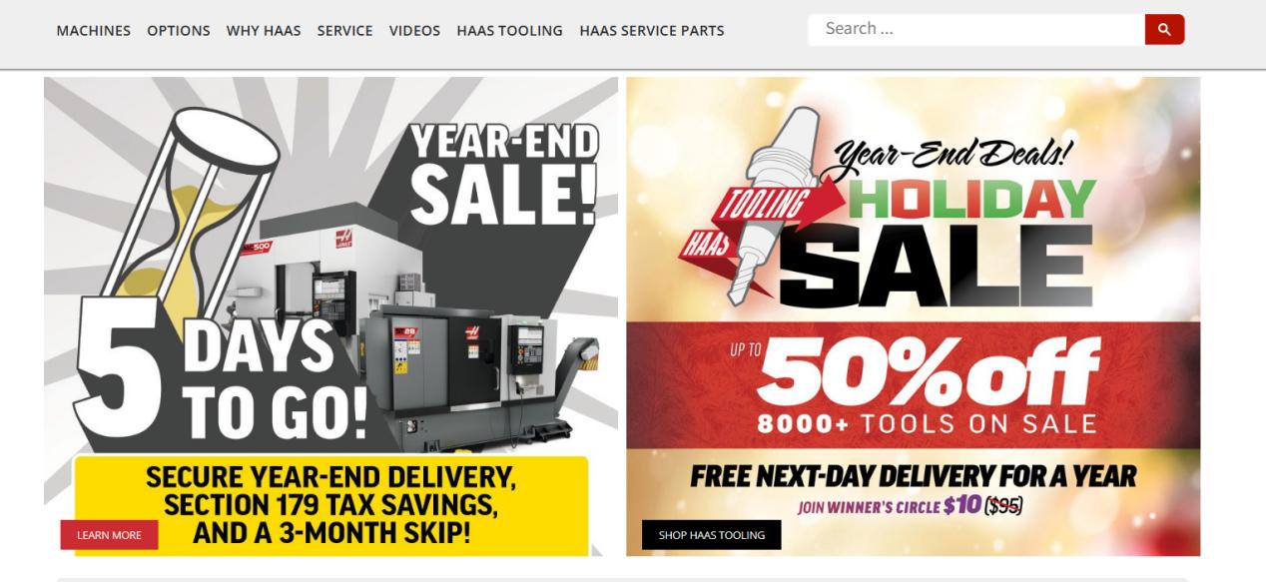This screenshot has height=582, width=1266.
Task: Click the red LEARN MORE button
Action: click(x=109, y=535)
